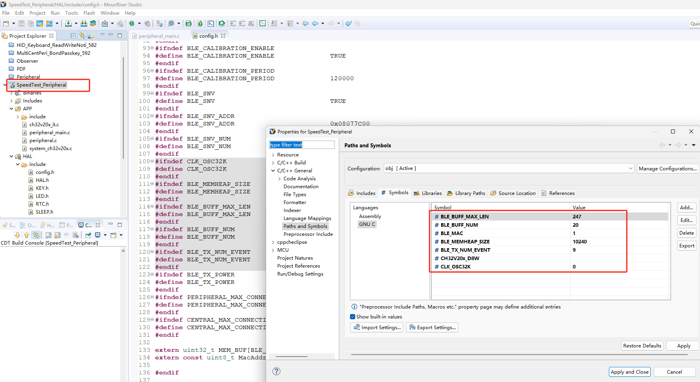The width and height of the screenshot is (700, 382).
Task: Open the File menu
Action: coord(6,13)
